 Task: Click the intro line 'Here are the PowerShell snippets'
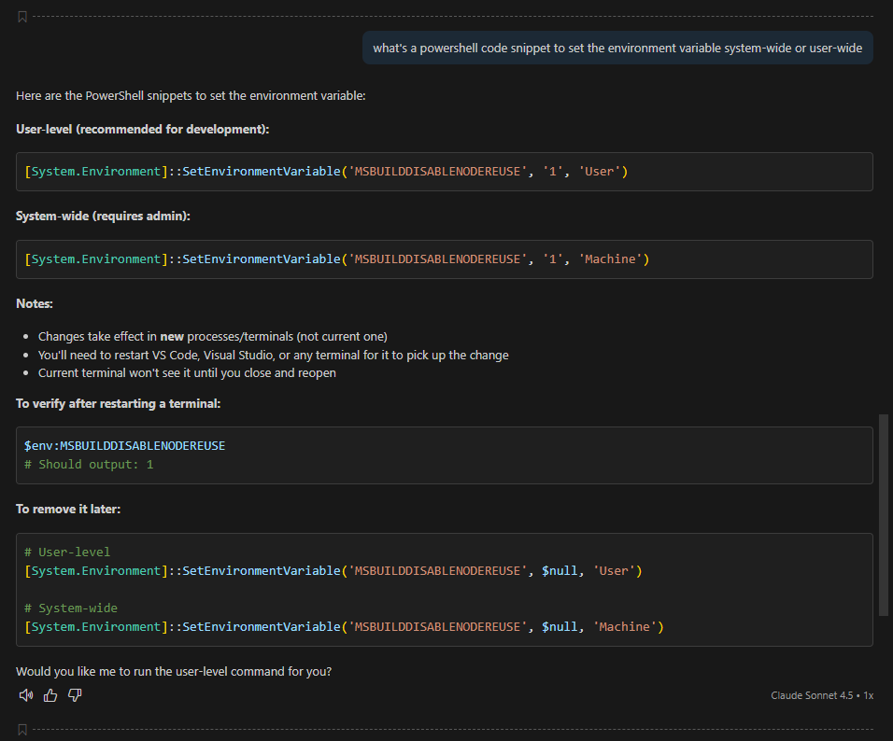pos(191,95)
